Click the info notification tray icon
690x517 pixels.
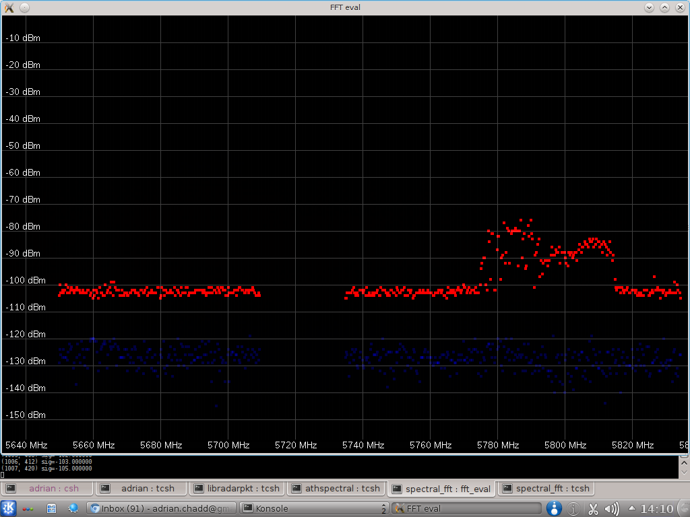coord(573,509)
